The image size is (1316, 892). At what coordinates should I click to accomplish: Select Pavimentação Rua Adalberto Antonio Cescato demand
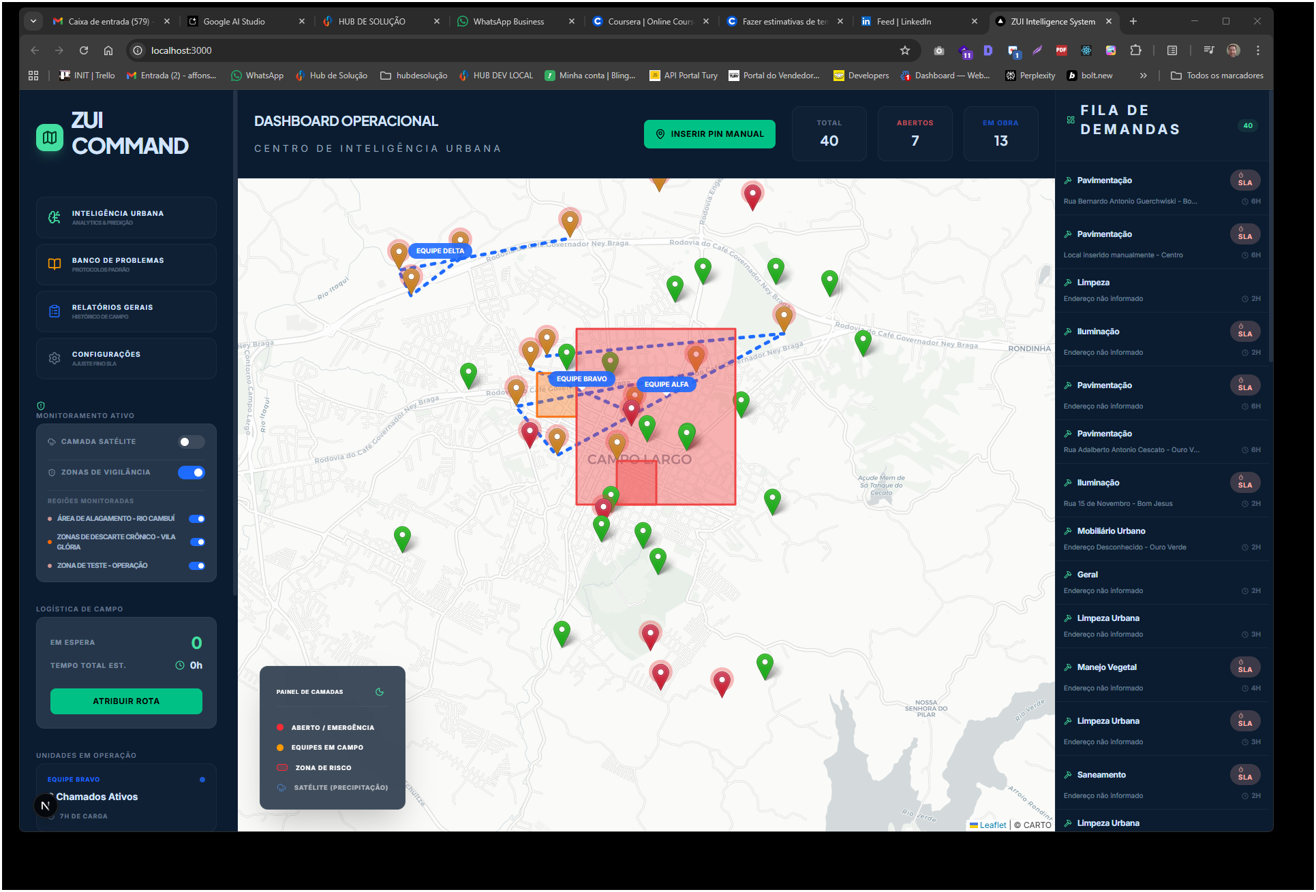pos(1162,442)
